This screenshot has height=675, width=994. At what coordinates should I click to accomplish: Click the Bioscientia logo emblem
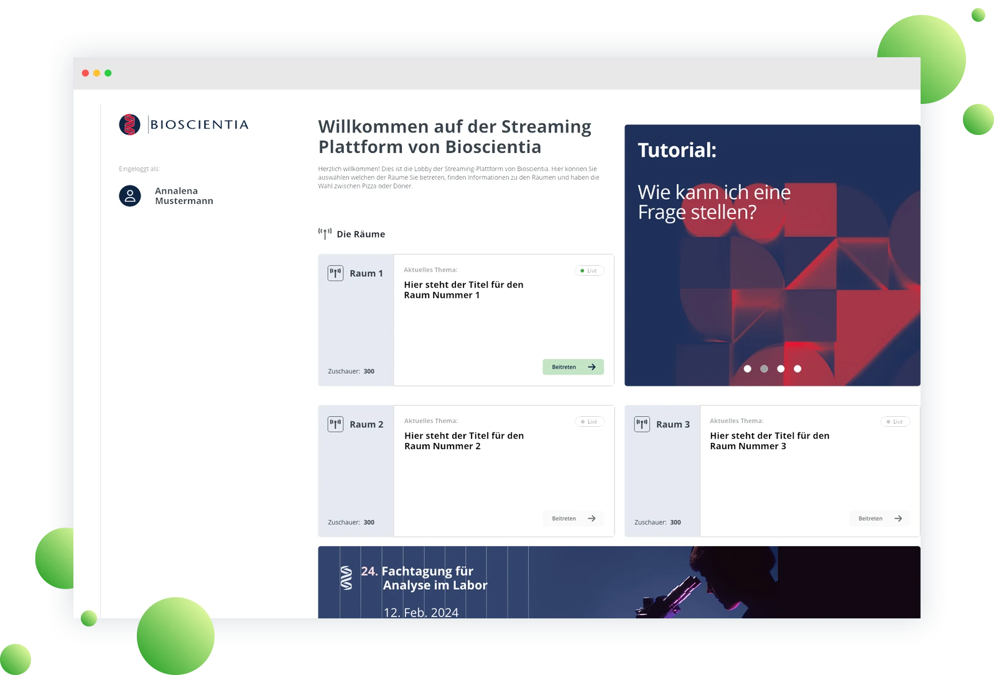click(129, 124)
